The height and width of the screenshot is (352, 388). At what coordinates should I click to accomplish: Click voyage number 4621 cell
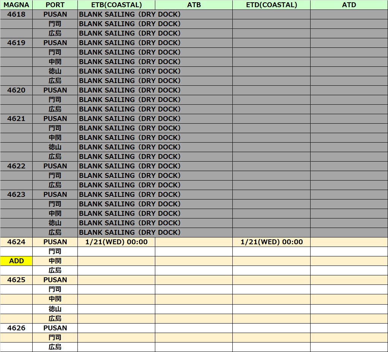click(16, 119)
